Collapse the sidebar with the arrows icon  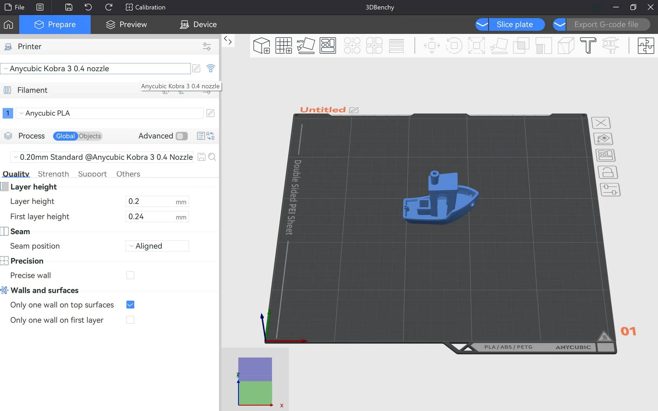click(x=228, y=40)
